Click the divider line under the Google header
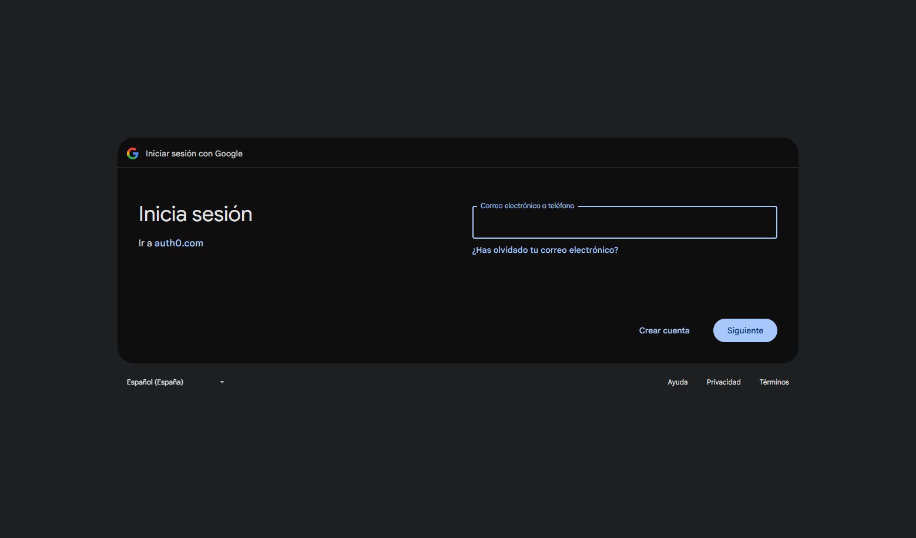This screenshot has width=916, height=538. click(x=458, y=168)
